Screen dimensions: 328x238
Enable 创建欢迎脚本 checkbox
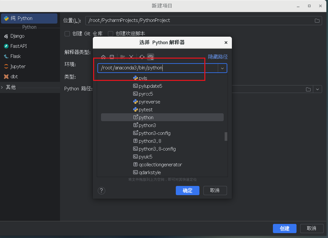coord(111,34)
